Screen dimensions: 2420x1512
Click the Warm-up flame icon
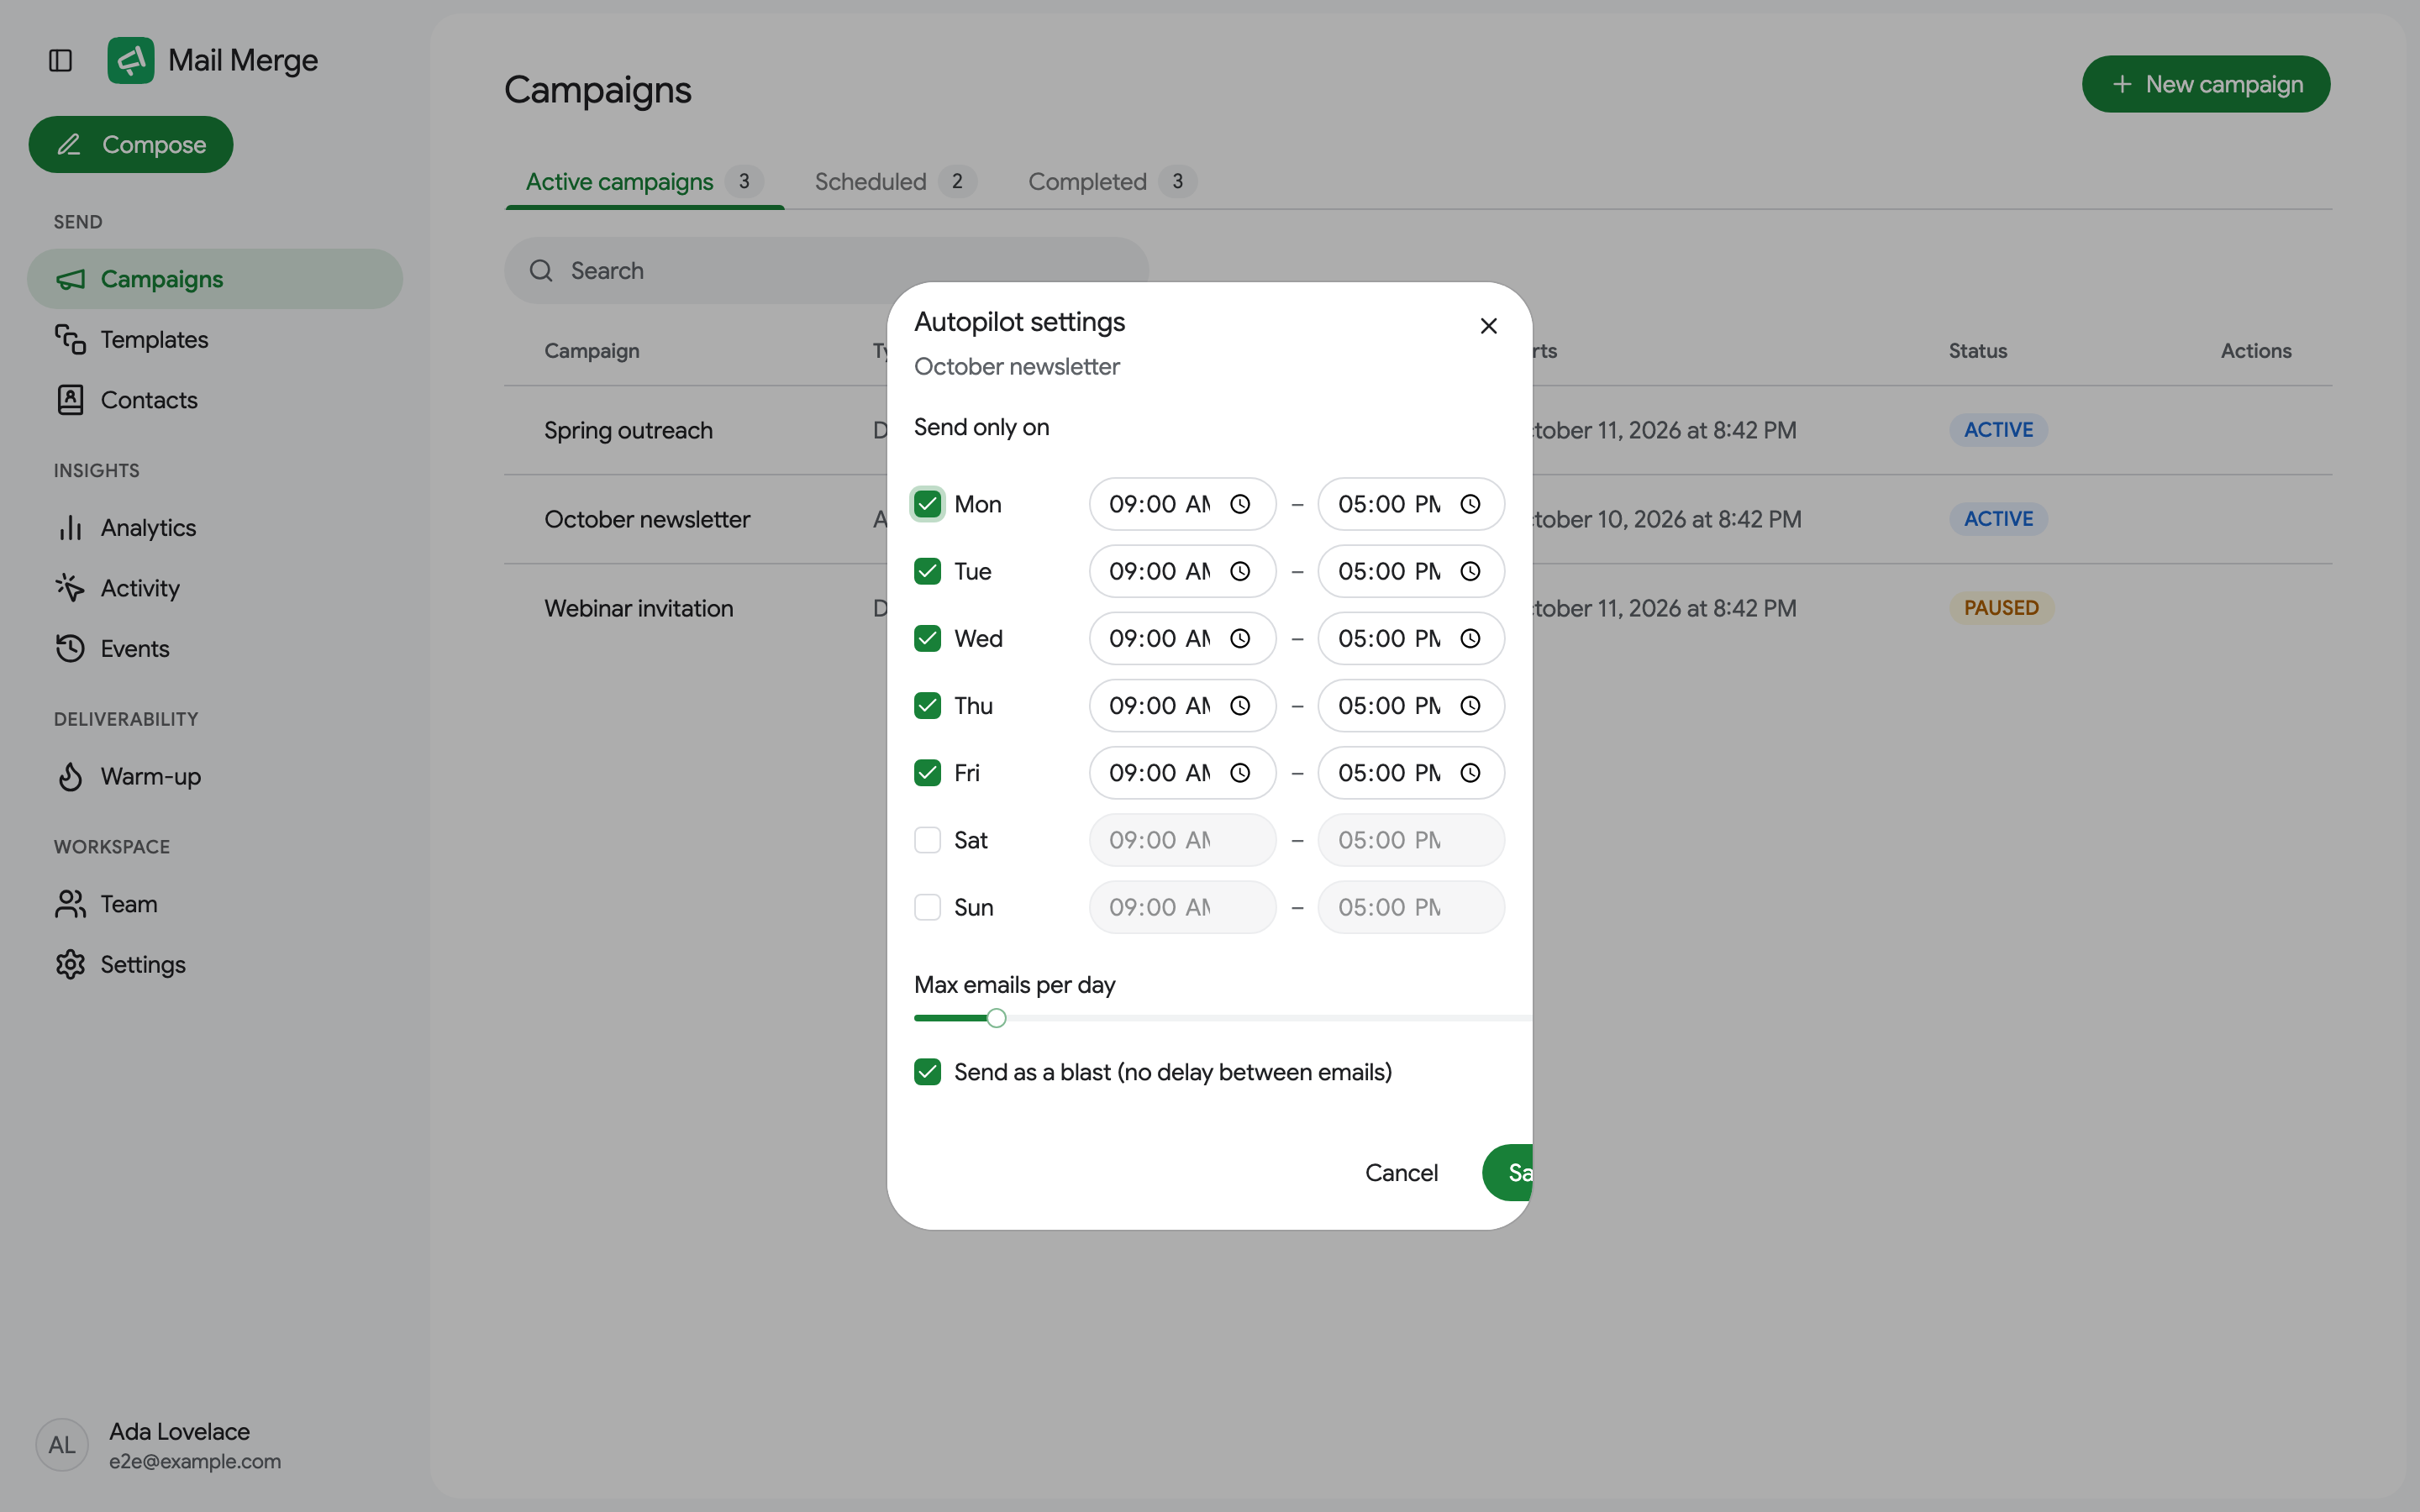[x=70, y=776]
